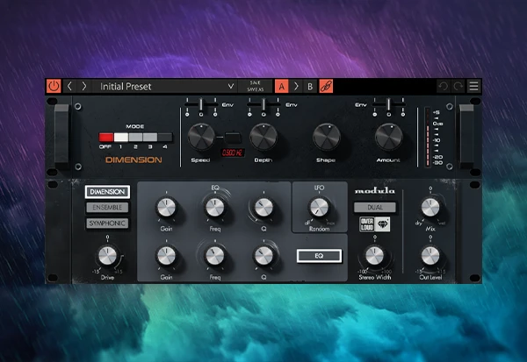Image resolution: width=527 pixels, height=362 pixels.
Task: Click the LFO Random knob
Action: click(x=320, y=207)
